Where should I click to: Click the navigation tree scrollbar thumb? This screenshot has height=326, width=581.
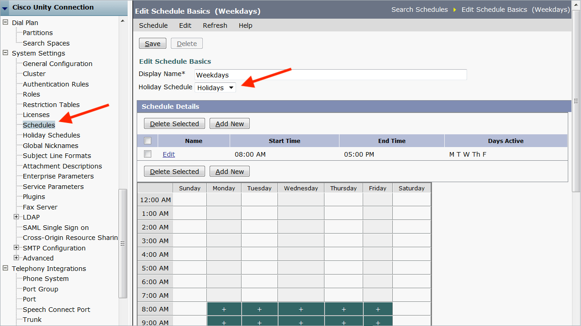coord(123,243)
